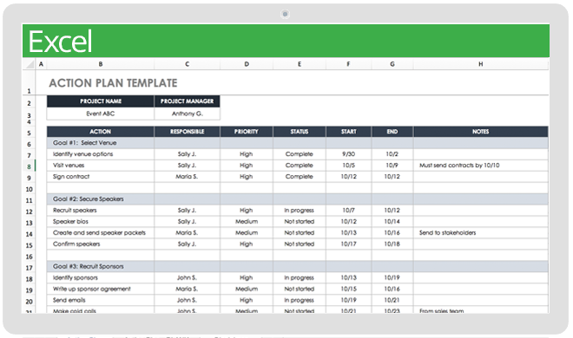Select 'Medium' priority for Speaker bios
The image size is (573, 338).
pyautogui.click(x=247, y=222)
